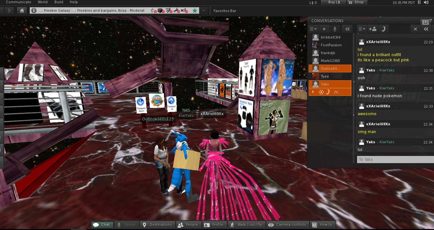
Task: Select frankdjk conversation
Action: point(330,53)
